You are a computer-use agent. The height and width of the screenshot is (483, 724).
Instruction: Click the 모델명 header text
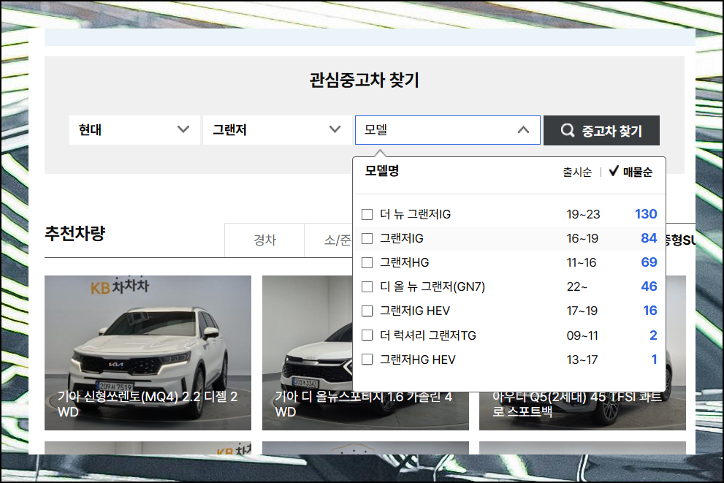coord(382,171)
